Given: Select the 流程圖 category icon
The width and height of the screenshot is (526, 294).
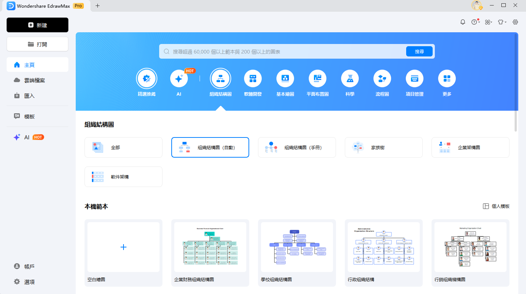Looking at the screenshot, I should tap(382, 78).
